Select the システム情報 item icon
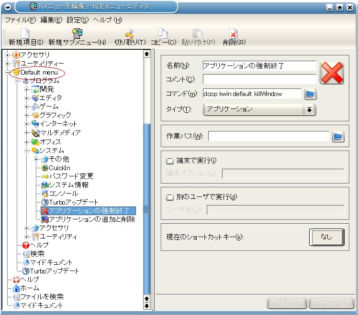This screenshot has width=358, height=315. click(x=45, y=185)
